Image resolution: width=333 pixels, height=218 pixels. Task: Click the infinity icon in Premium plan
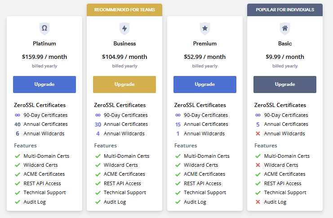tap(178, 115)
